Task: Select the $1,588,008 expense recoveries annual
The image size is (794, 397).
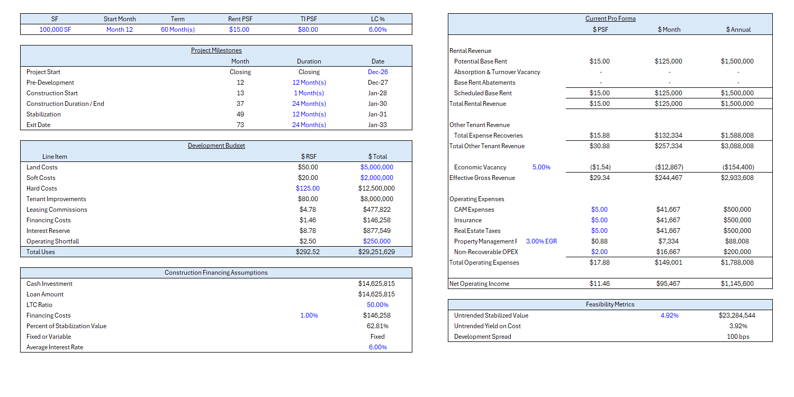Action: coord(737,136)
